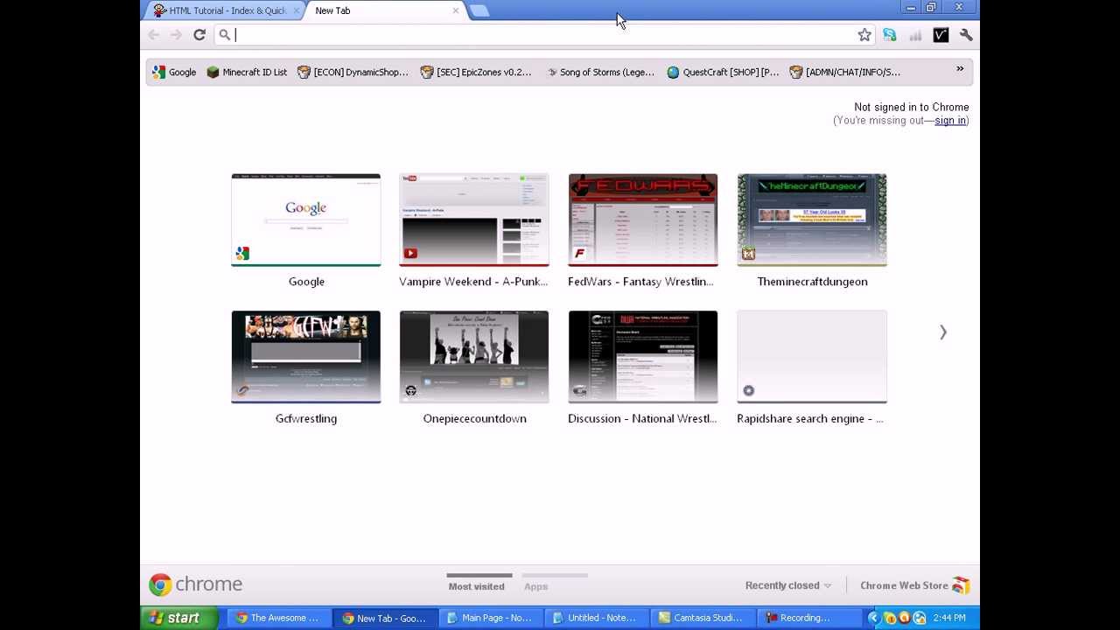1120x630 pixels.
Task: Click the Theminecraftdungeon title text
Action: 812,282
